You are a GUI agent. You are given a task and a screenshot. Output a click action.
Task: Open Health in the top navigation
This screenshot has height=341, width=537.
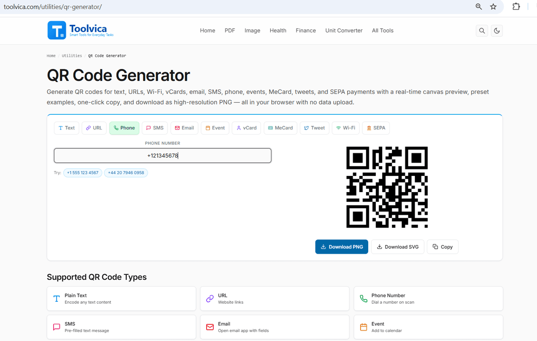(x=278, y=31)
